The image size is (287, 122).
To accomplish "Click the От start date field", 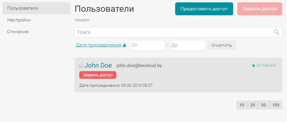I will [147, 45].
